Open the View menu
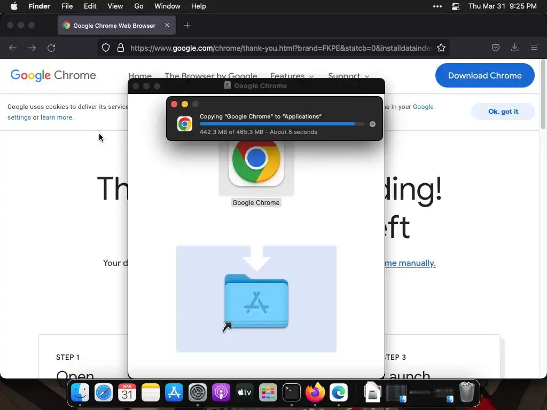The height and width of the screenshot is (410, 547). 115,6
